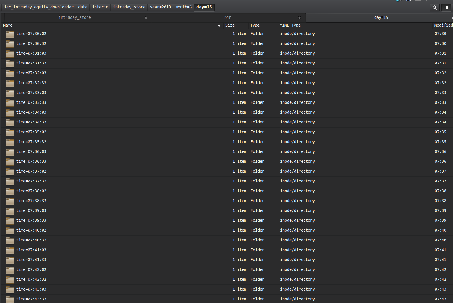Select the folder icon for time=07:38:02
Image resolution: width=453 pixels, height=303 pixels.
tap(10, 191)
